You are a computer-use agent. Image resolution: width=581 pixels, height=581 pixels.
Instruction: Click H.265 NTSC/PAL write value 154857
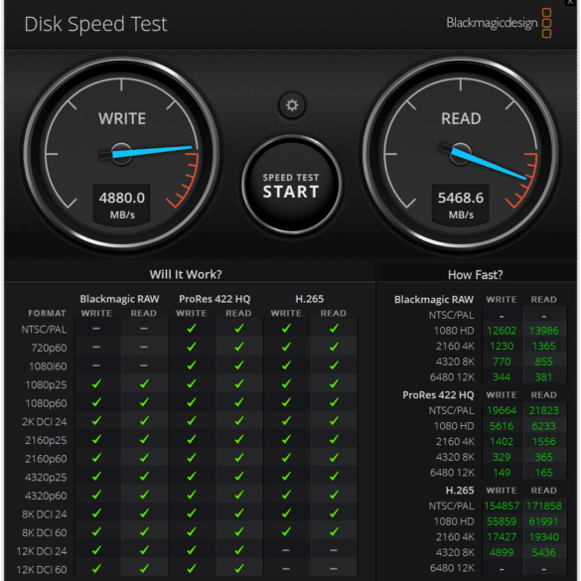tap(502, 507)
